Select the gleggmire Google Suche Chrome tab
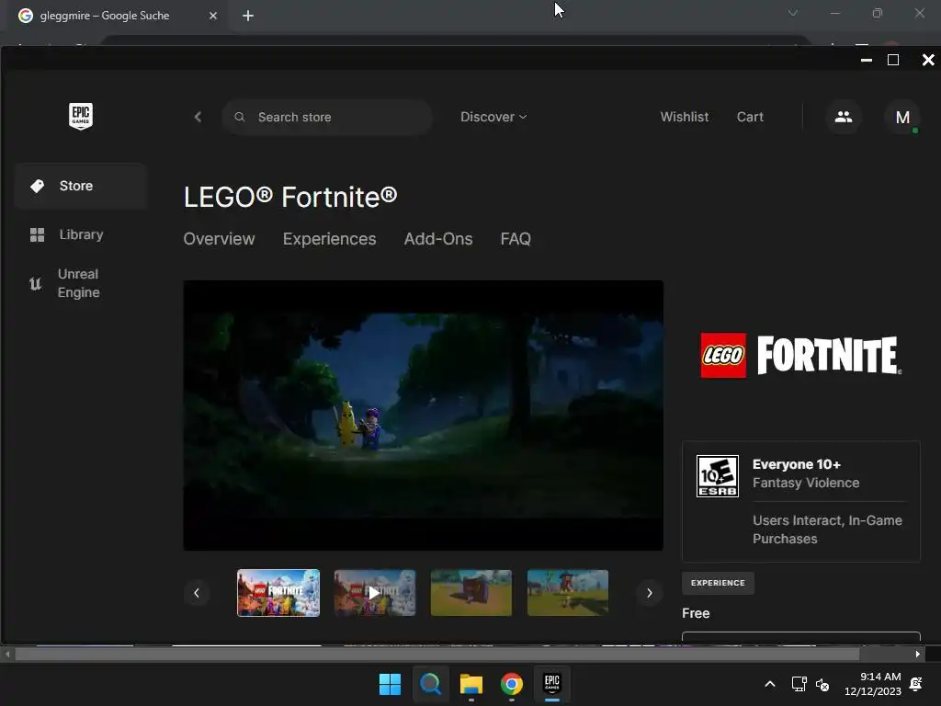Screen dimensions: 941x706 pos(119,16)
